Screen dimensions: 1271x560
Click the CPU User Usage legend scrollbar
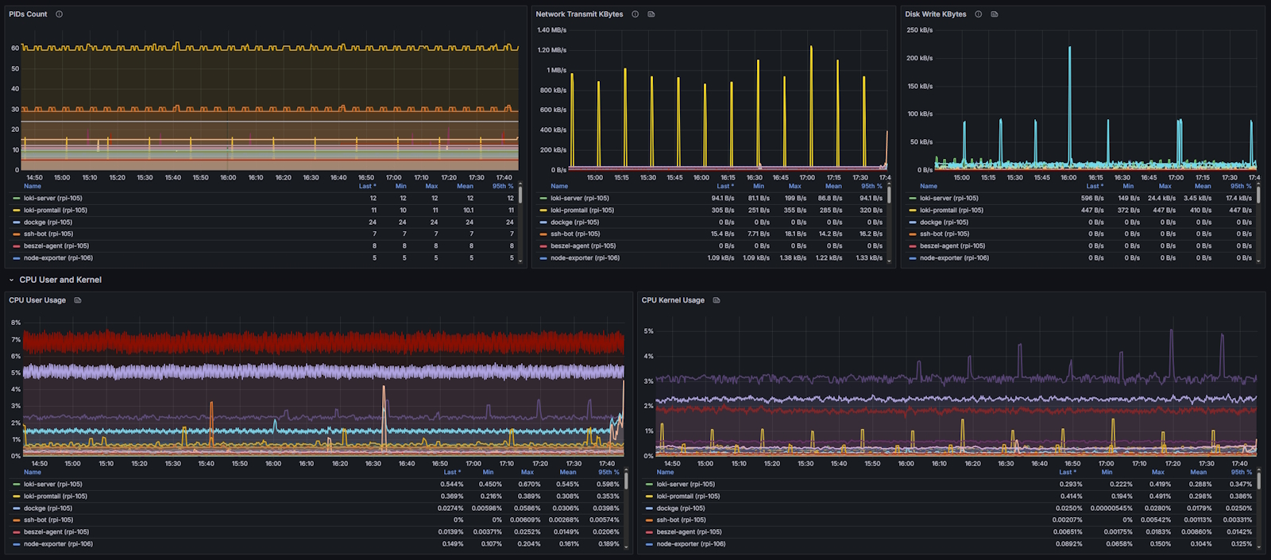tap(626, 481)
